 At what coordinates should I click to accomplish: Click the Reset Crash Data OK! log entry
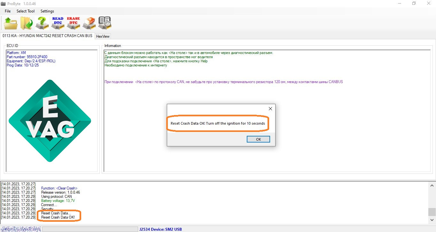click(x=58, y=217)
